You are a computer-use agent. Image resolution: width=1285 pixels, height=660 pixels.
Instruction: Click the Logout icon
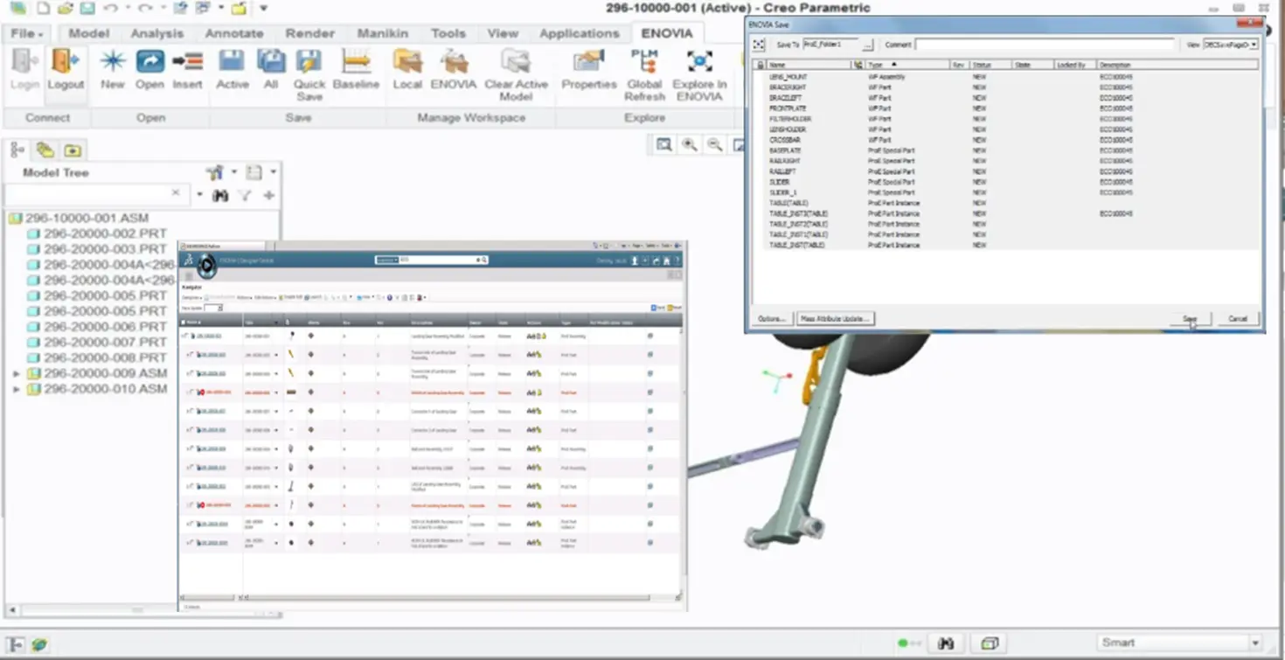click(x=66, y=70)
